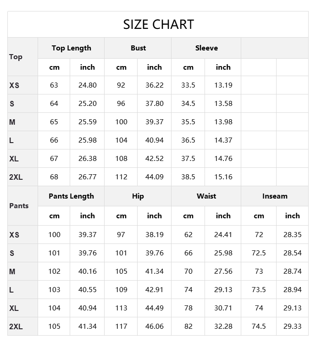Select the Top Length column header
Image resolution: width=316 pixels, height=343 pixels.
[x=71, y=48]
